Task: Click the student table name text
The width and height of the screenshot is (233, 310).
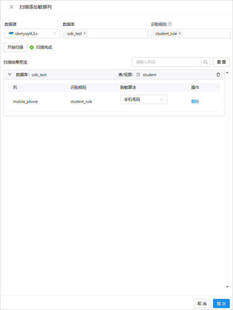Action: tap(150, 75)
